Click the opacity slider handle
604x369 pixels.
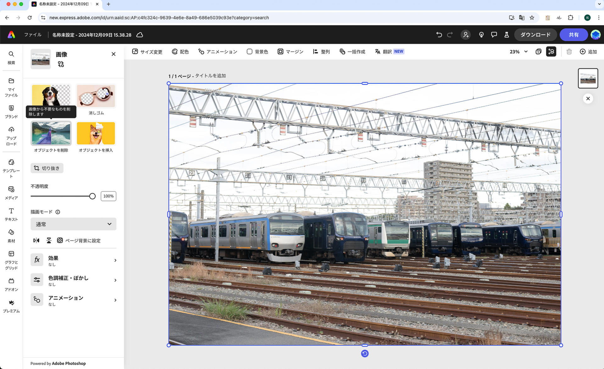[92, 196]
